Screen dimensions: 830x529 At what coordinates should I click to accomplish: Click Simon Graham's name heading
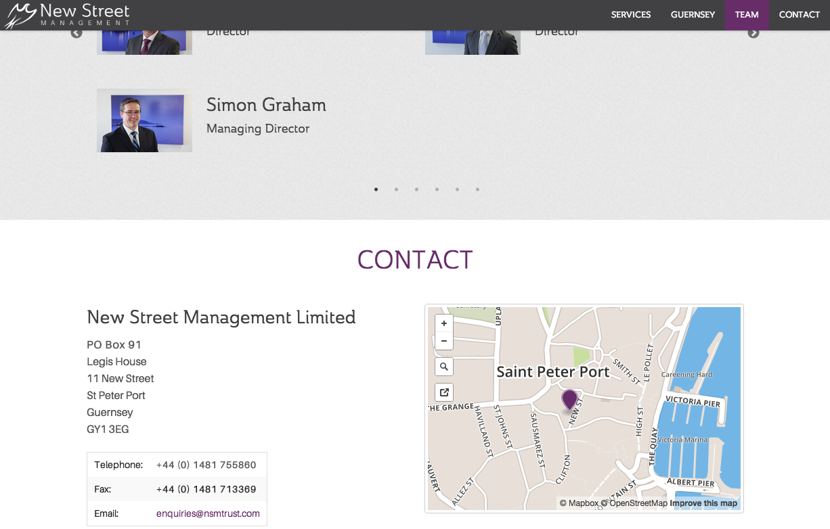(x=266, y=105)
